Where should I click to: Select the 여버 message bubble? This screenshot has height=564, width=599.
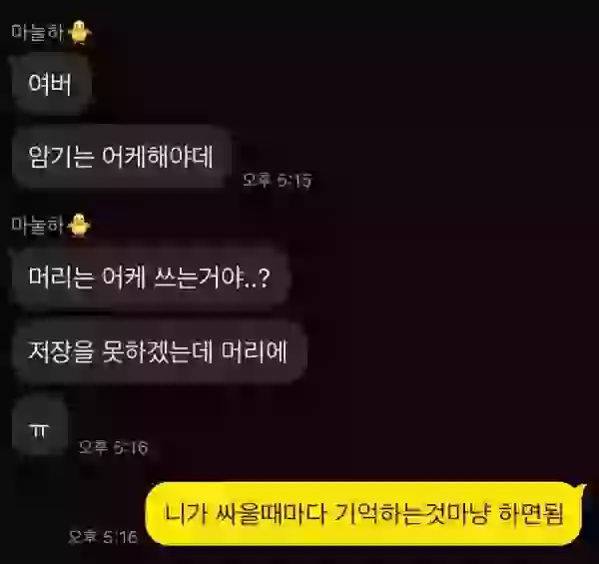[x=52, y=83]
